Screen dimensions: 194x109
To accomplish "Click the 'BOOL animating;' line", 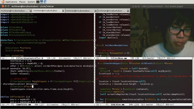I will [x=14, y=56].
